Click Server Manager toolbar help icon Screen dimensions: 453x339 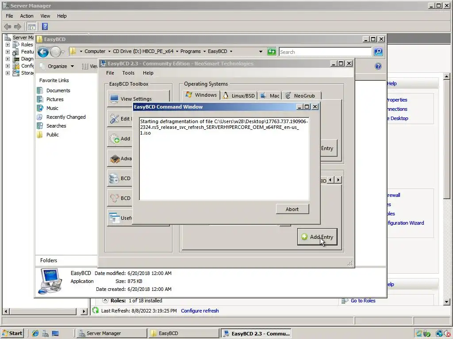pyautogui.click(x=45, y=26)
